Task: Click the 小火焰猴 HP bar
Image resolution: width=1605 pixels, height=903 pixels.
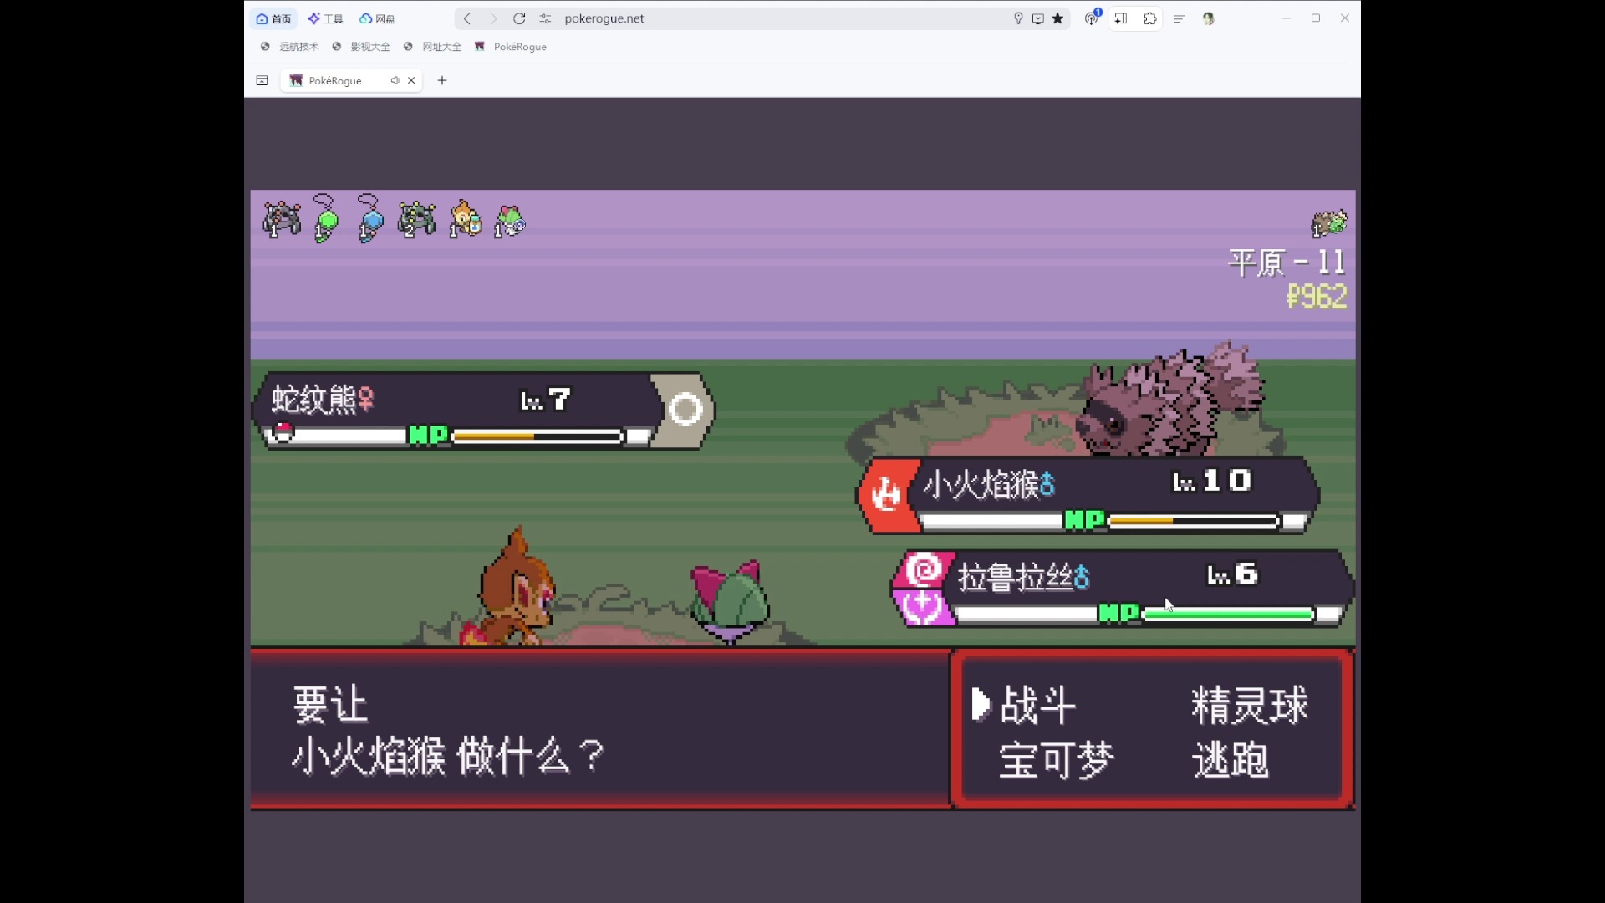Action: tap(1193, 522)
